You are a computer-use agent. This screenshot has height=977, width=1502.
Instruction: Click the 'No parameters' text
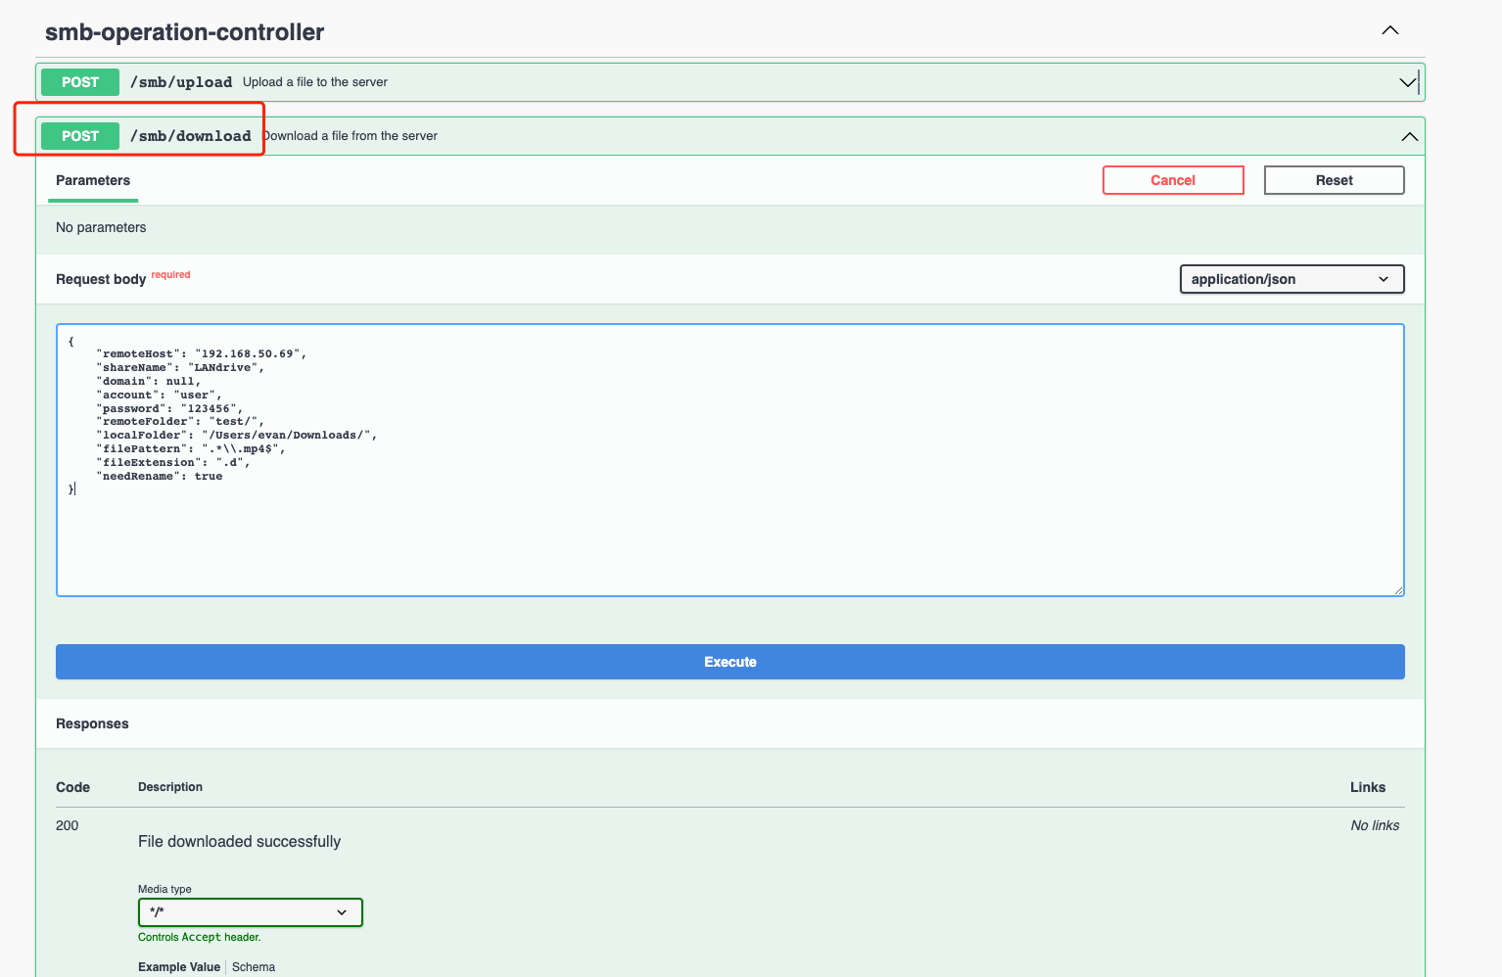point(101,227)
